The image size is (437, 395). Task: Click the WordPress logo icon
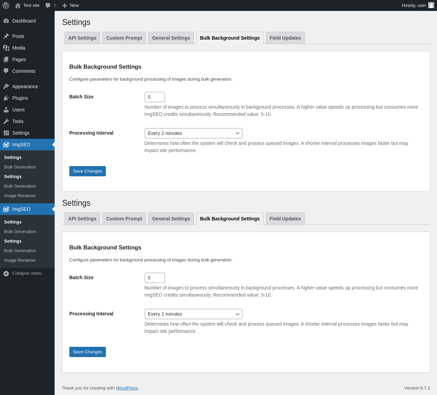6,5
